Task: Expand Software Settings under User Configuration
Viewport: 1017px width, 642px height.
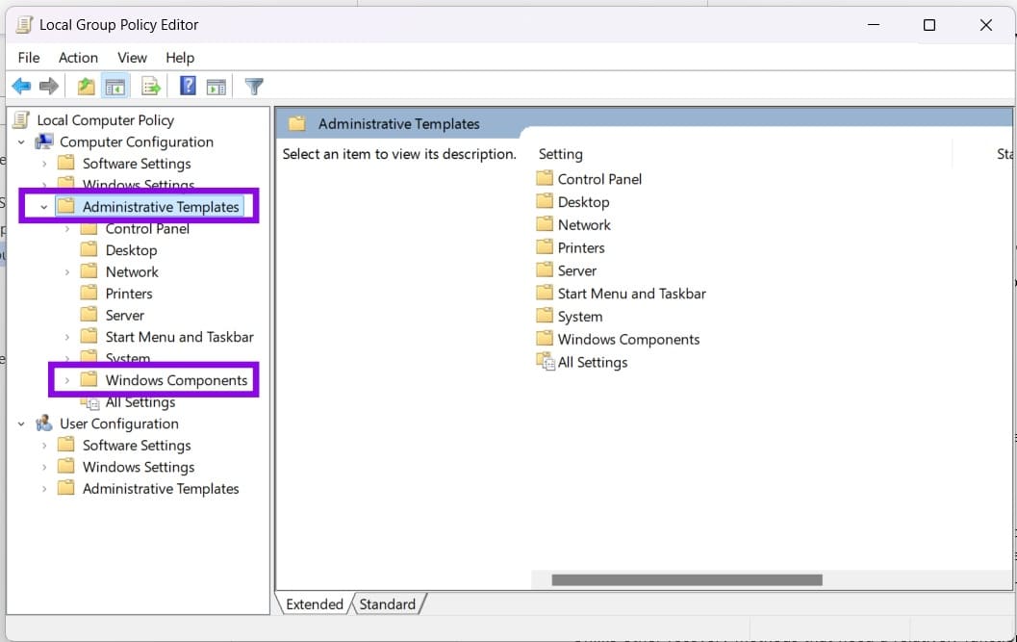Action: (x=44, y=446)
